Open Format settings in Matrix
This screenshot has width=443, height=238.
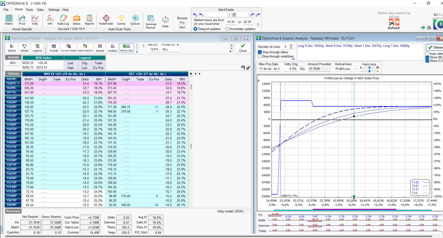pyautogui.click(x=54, y=48)
